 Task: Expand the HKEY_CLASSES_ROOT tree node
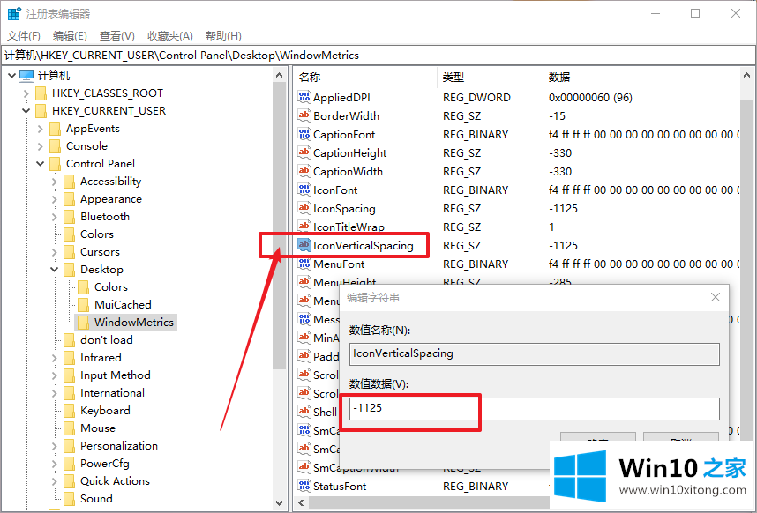click(26, 93)
